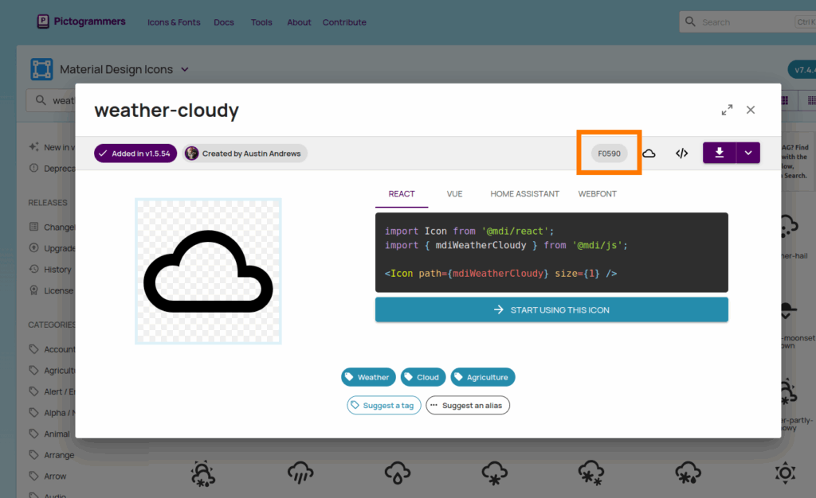The image size is (816, 498).
Task: Switch to the Home Assistant tab
Action: click(x=524, y=194)
